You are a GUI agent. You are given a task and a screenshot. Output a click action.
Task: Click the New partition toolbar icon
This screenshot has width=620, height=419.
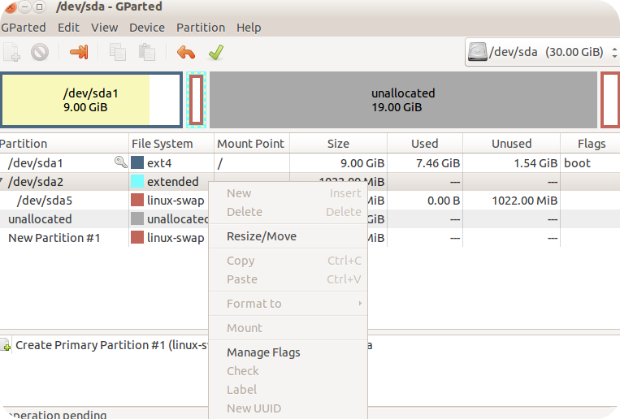pos(12,52)
